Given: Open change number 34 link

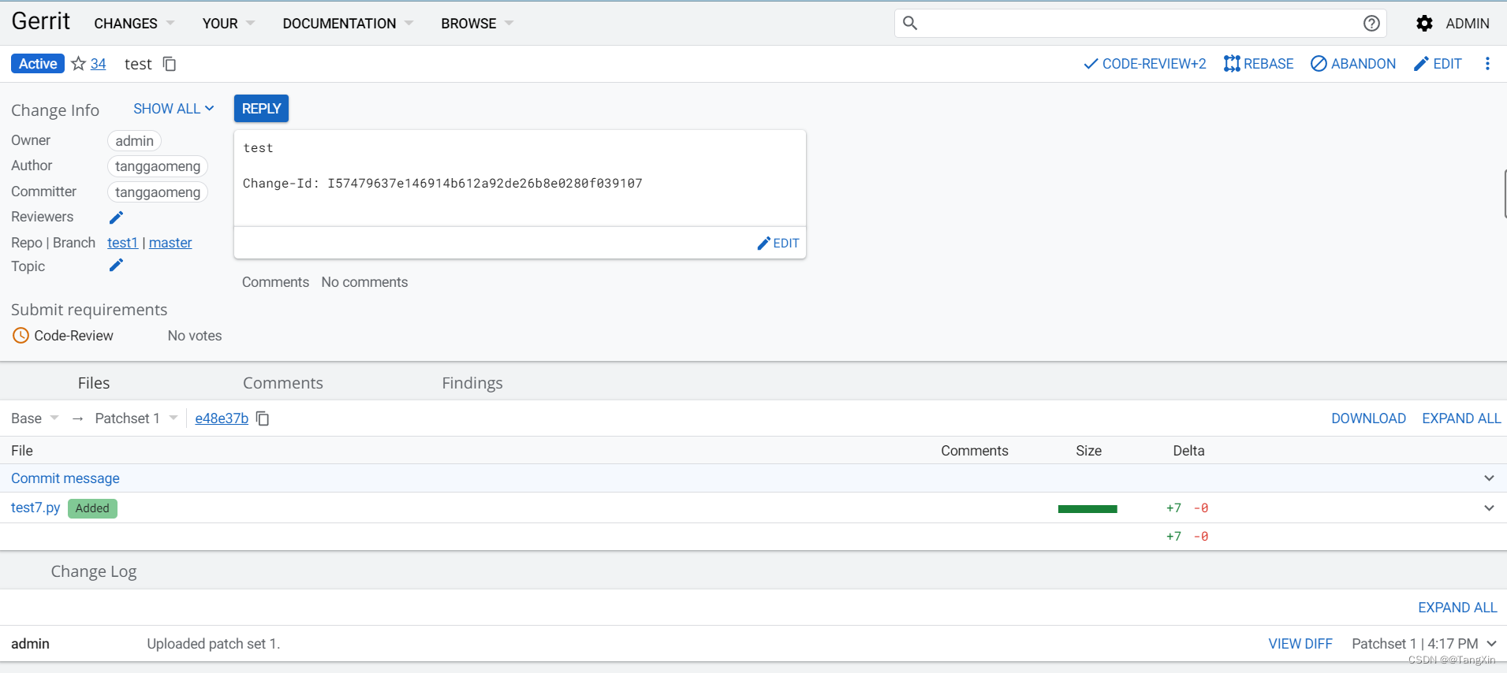Looking at the screenshot, I should coord(98,64).
